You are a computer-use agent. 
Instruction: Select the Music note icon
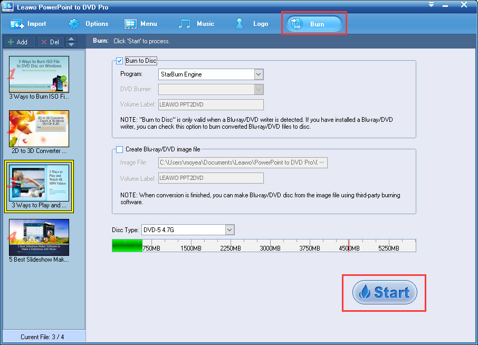point(185,24)
